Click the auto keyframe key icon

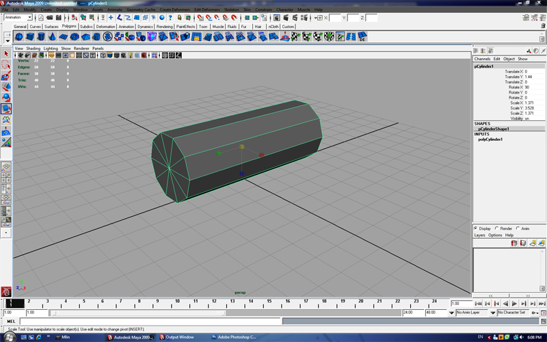[533, 313]
